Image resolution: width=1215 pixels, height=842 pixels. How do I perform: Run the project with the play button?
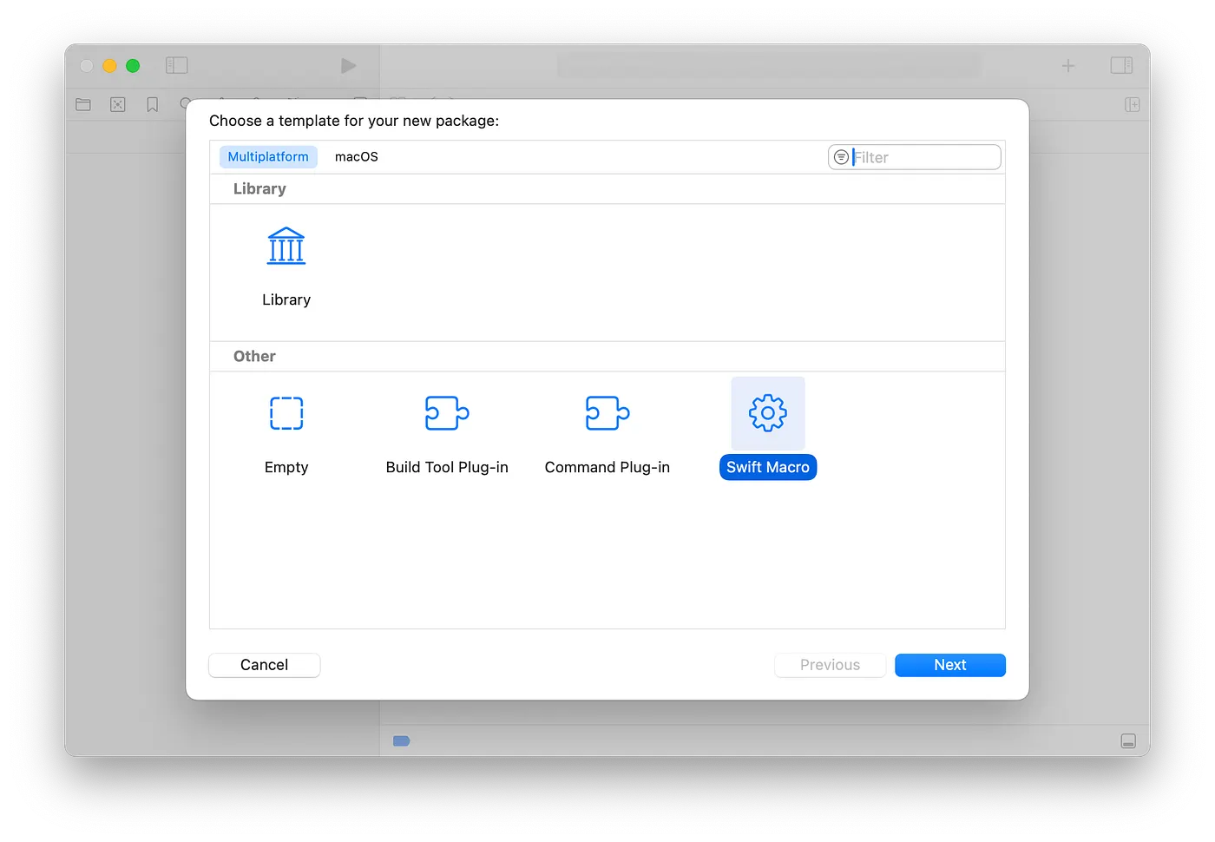348,66
